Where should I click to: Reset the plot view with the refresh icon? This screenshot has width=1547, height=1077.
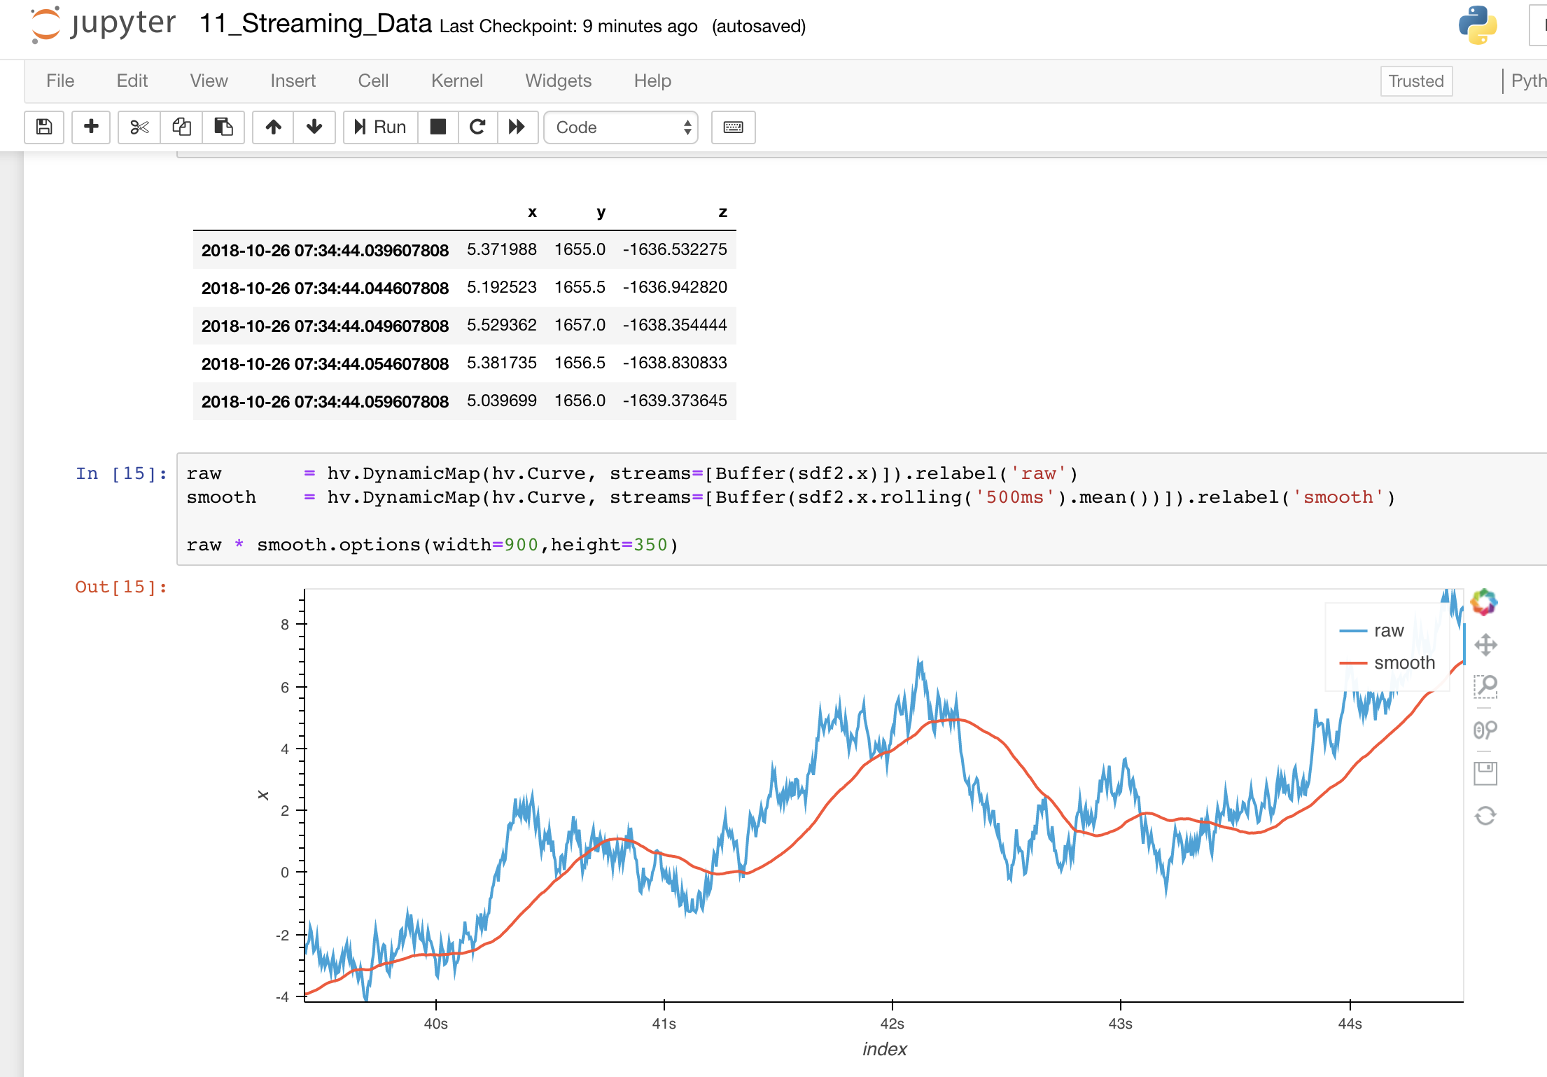[x=1485, y=815]
